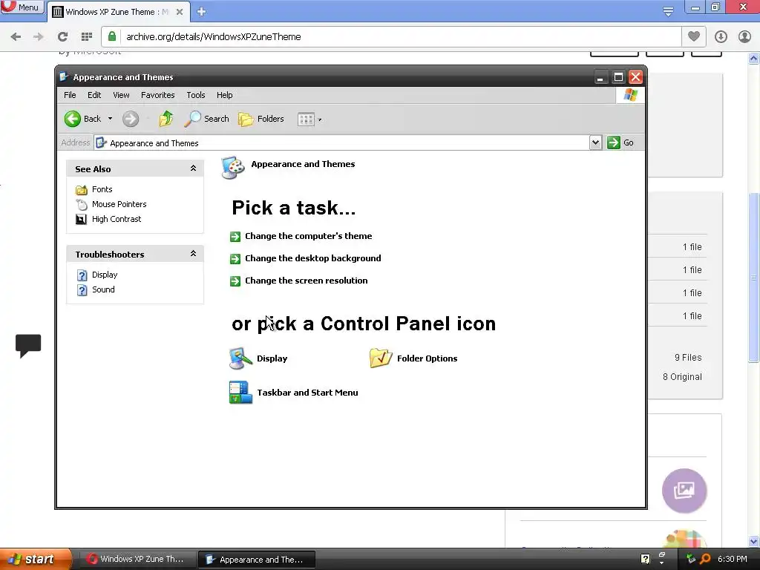Click the green Back arrow icon
Image resolution: width=760 pixels, height=570 pixels.
(73, 119)
